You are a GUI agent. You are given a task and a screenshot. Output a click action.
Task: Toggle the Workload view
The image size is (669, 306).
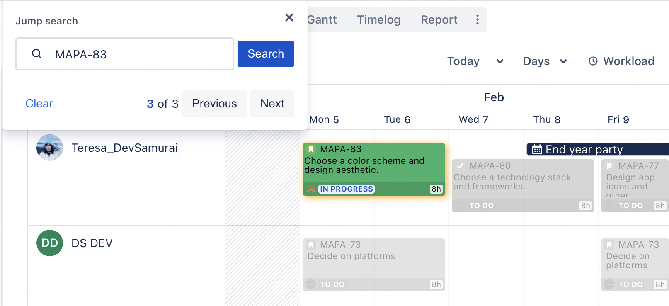[x=622, y=61]
